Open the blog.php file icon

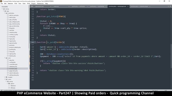(x=8, y=28)
